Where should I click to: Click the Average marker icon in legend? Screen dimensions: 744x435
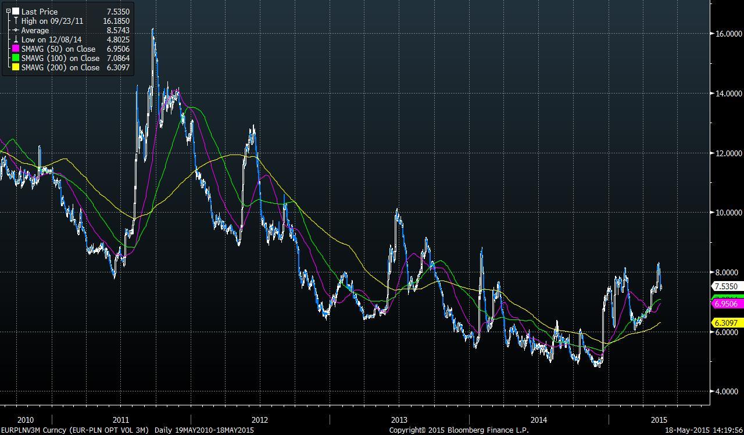pos(16,30)
